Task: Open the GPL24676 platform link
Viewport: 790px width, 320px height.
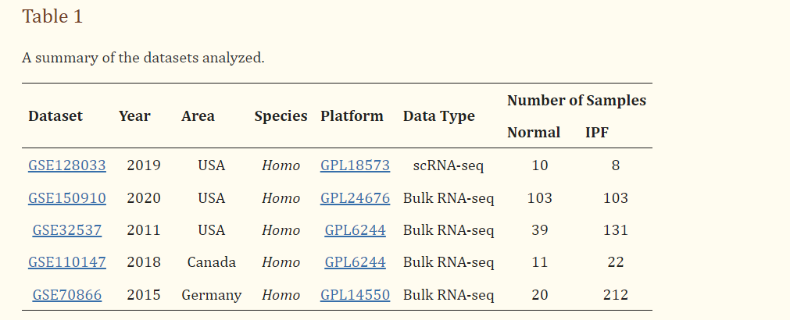Action: click(356, 197)
